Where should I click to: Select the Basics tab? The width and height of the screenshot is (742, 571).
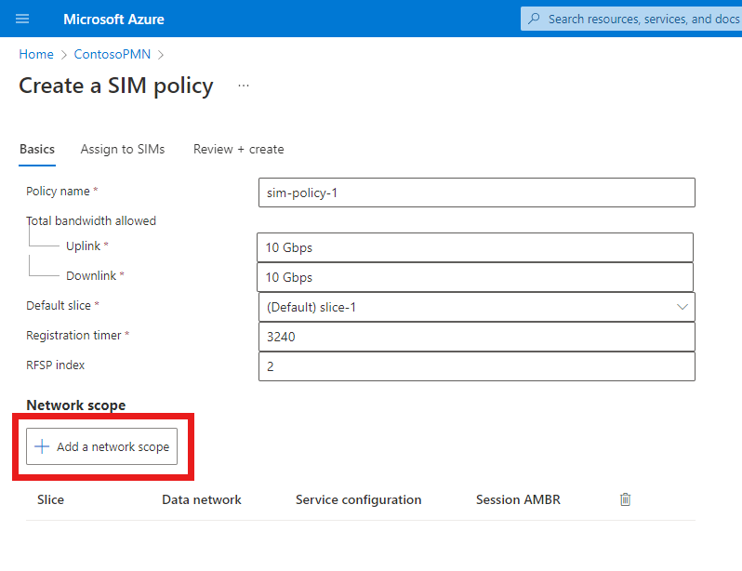(x=37, y=149)
